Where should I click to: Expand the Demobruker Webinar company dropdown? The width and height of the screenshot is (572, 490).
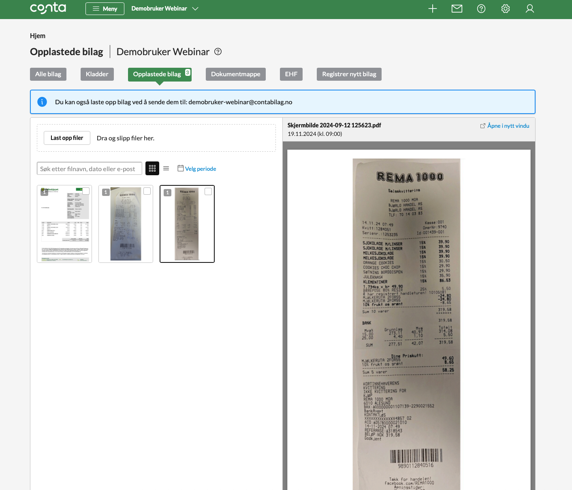click(165, 9)
